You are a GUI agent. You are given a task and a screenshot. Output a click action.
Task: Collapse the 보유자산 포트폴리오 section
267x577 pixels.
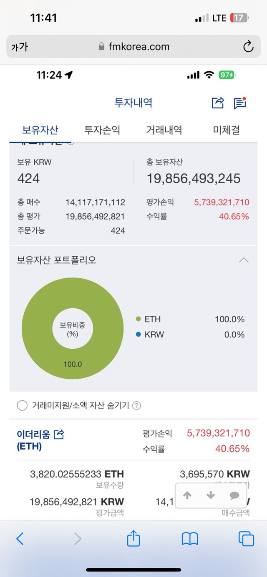pos(244,260)
